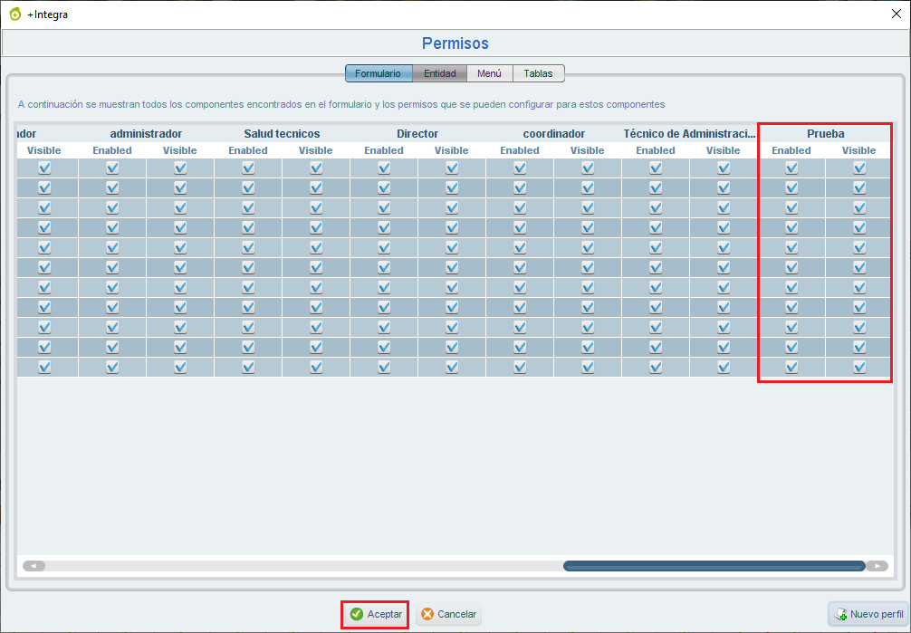911x633 pixels.
Task: Uncheck Prueba Enabled in first row
Action: pyautogui.click(x=791, y=168)
